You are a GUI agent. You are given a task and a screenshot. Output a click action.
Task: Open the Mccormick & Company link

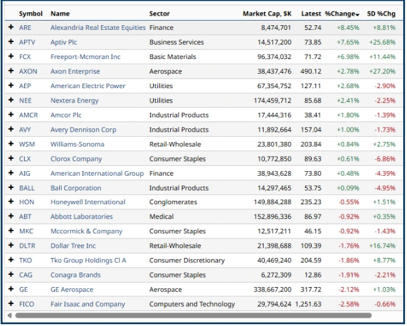tap(86, 231)
